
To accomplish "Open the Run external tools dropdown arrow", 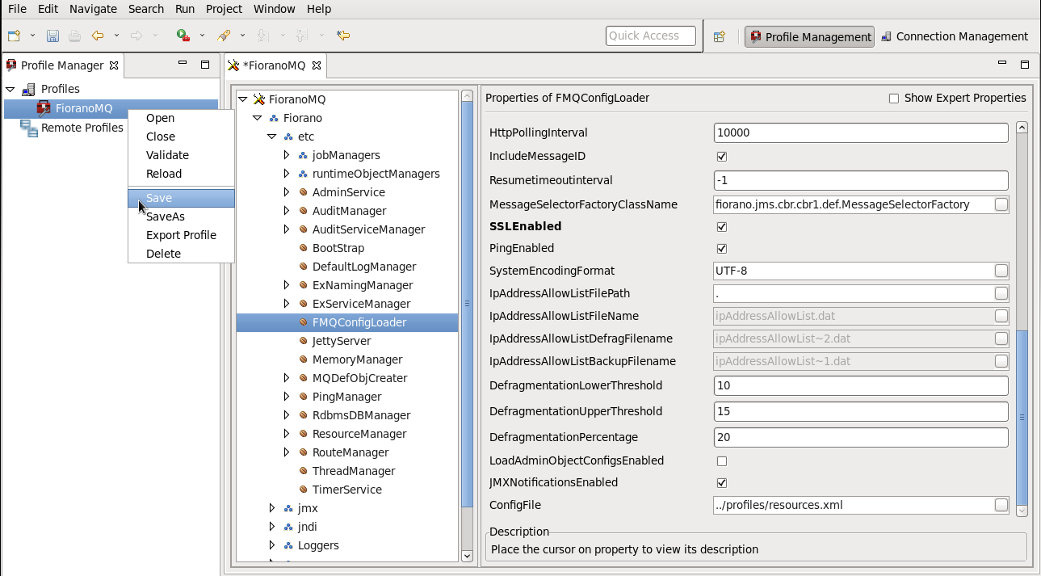I will (x=202, y=36).
